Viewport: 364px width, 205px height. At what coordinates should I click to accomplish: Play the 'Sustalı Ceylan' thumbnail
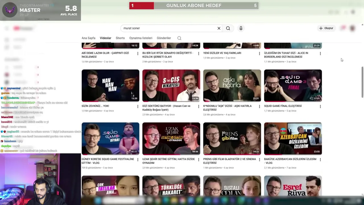[232, 186]
